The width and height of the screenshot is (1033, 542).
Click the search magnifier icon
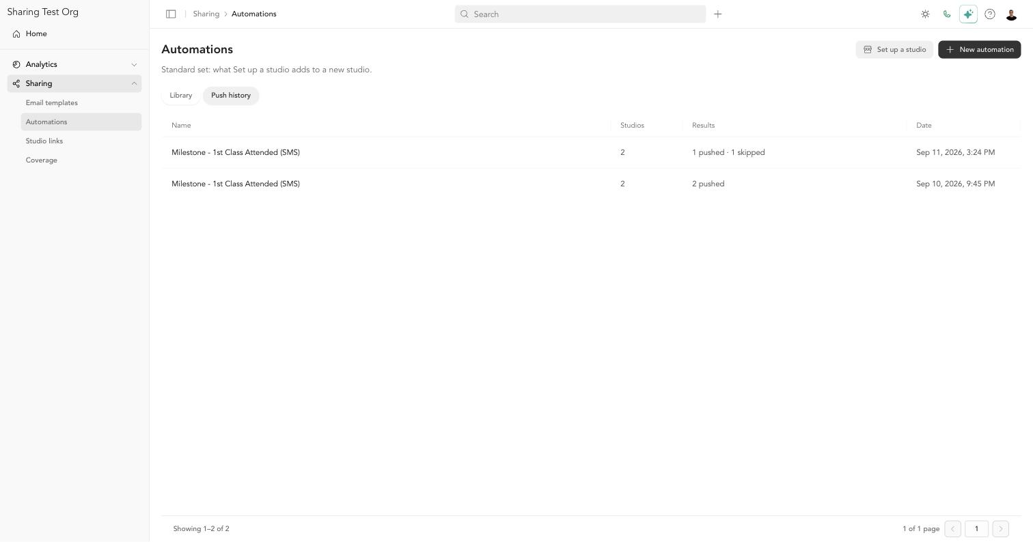pos(465,14)
